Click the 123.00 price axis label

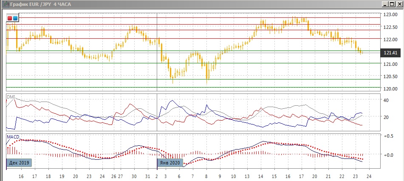(x=390, y=15)
